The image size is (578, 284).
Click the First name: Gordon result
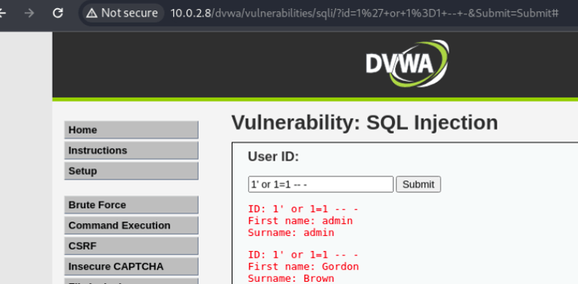303,266
